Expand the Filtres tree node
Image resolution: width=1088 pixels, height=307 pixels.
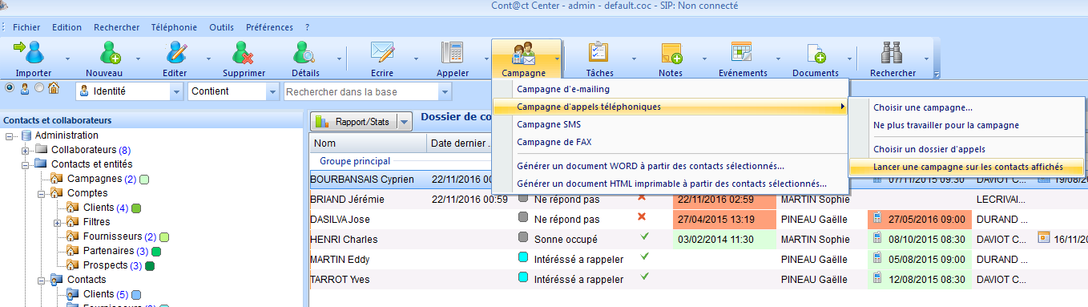tap(57, 222)
